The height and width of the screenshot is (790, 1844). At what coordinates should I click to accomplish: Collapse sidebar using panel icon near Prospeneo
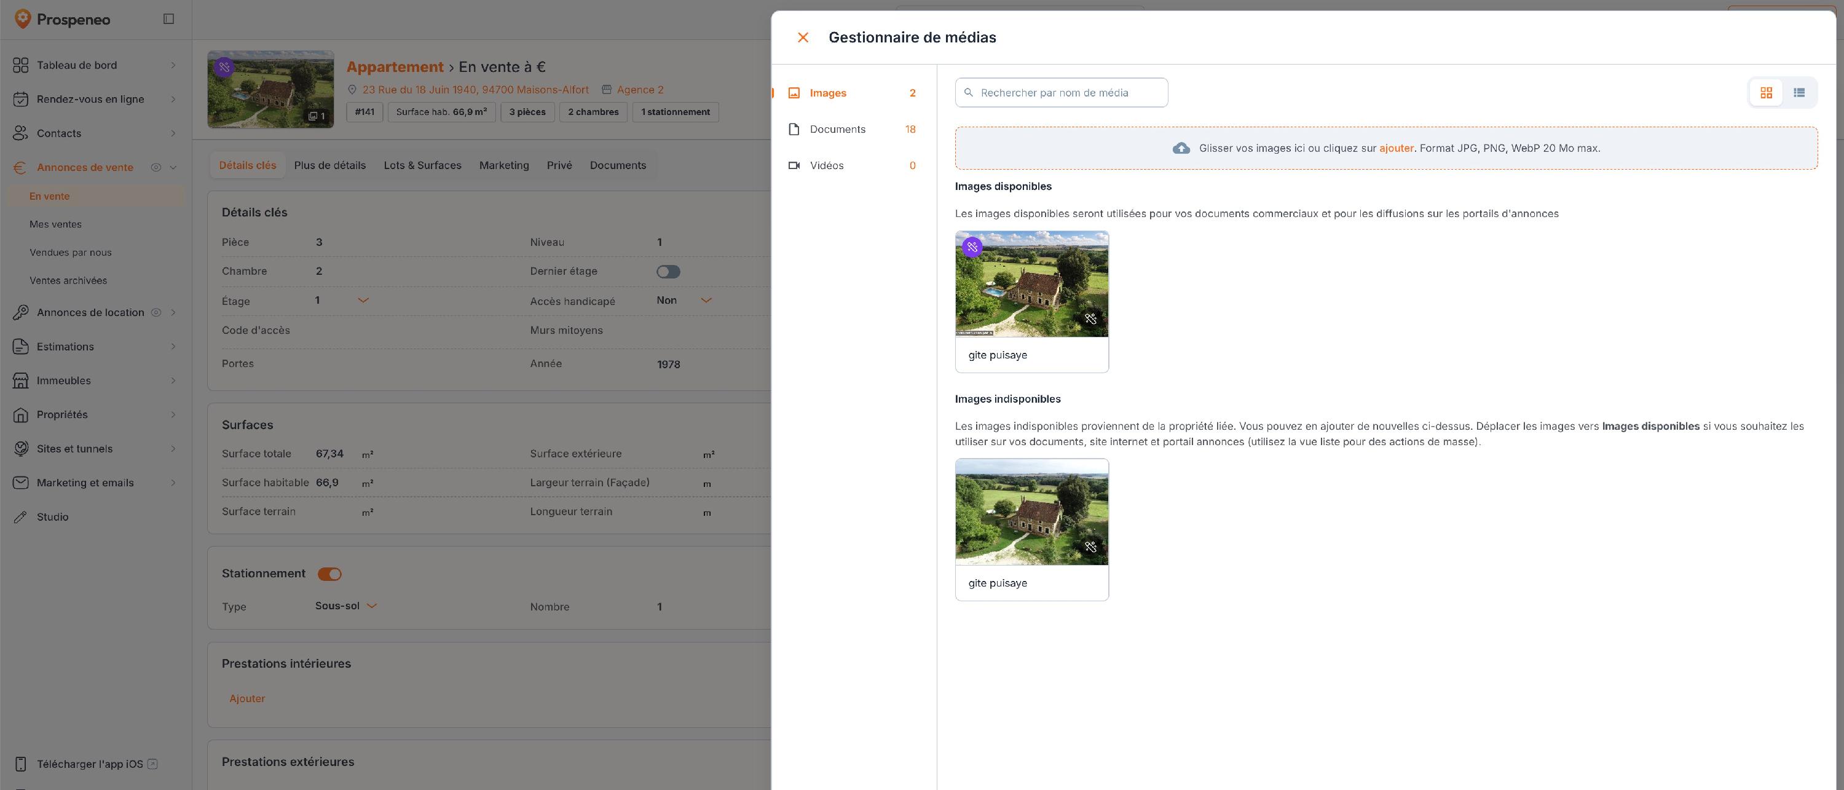[169, 18]
